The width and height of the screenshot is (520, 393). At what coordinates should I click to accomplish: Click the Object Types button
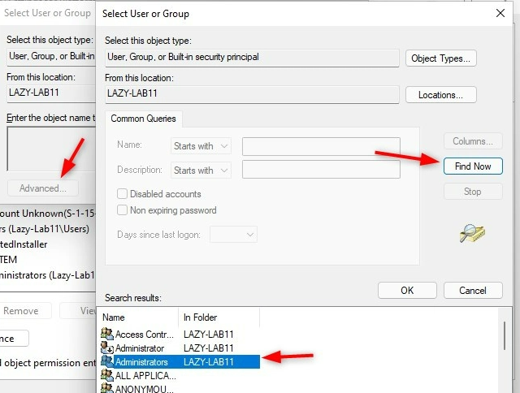[440, 58]
